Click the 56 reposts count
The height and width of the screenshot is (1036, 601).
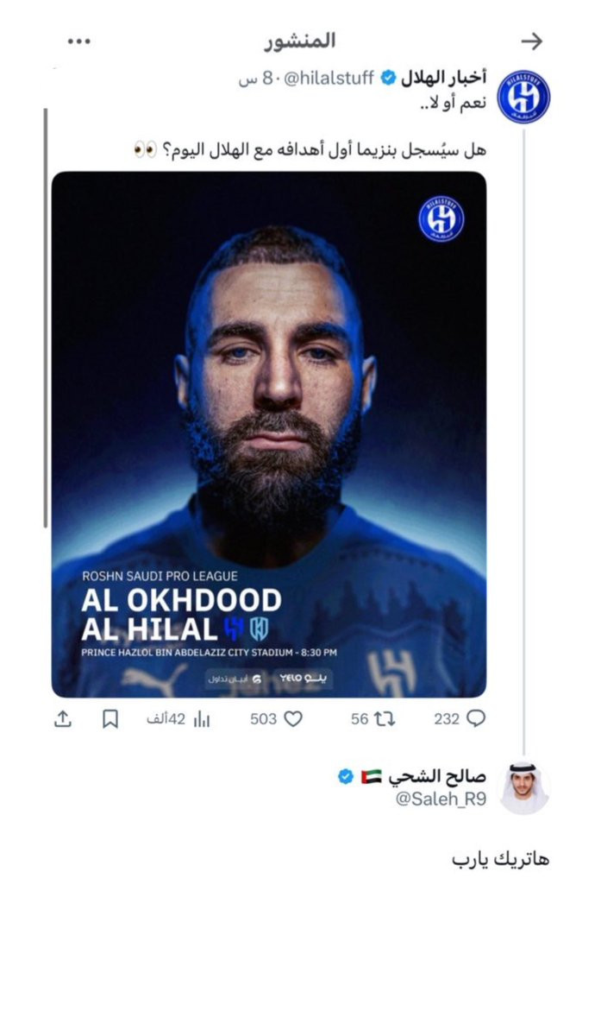360,719
